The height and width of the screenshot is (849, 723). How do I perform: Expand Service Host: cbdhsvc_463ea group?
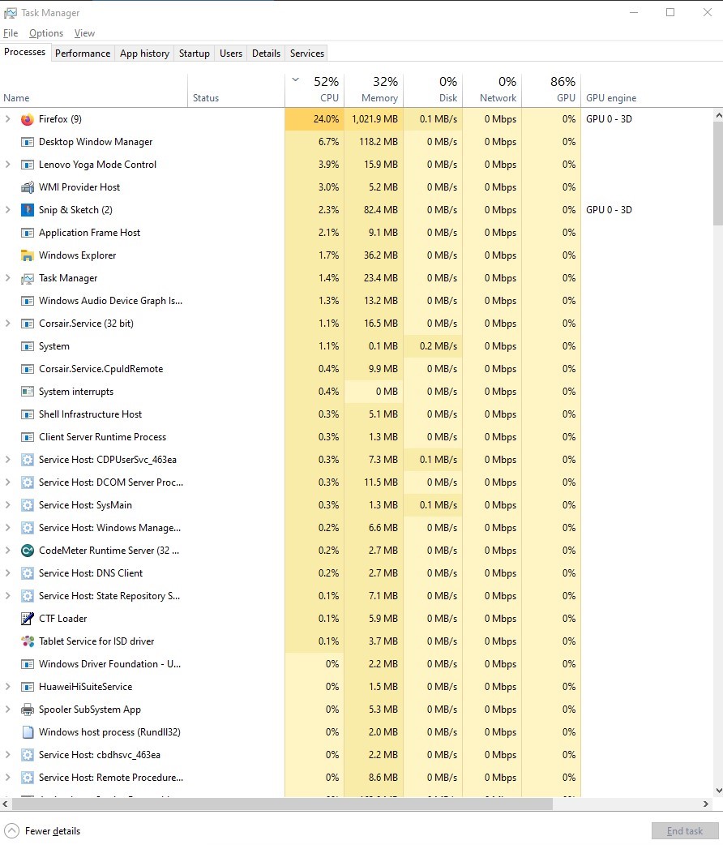click(x=7, y=755)
